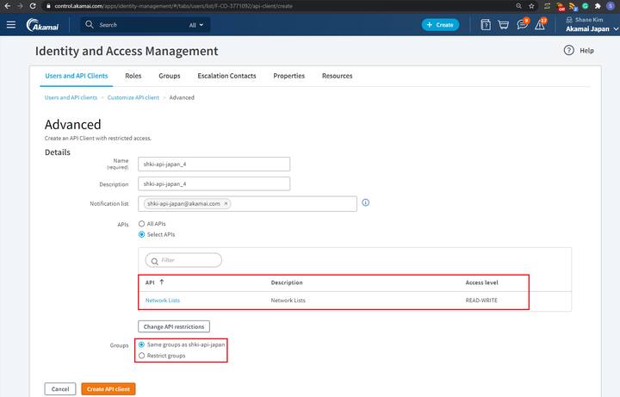Select the All APIs radio option
620x397 pixels.
click(x=142, y=224)
